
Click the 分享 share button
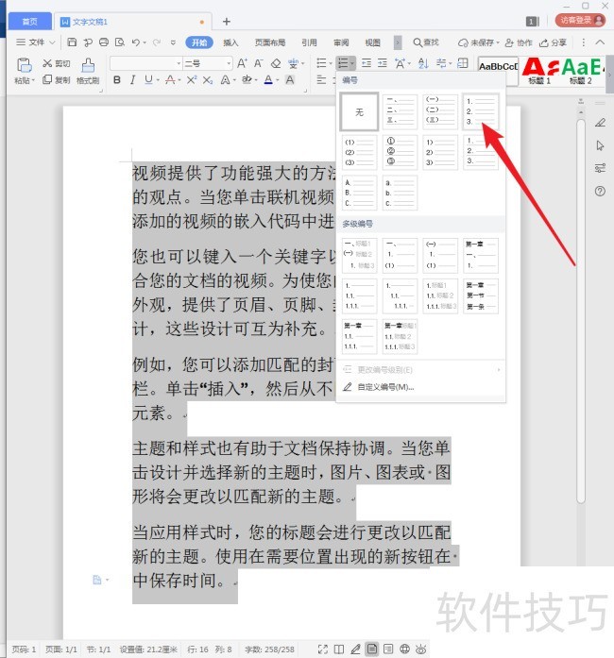[x=554, y=42]
